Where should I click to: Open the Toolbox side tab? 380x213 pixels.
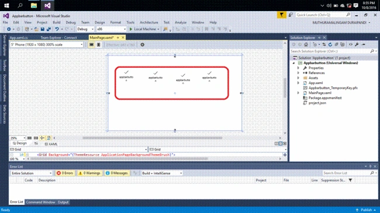point(4,65)
